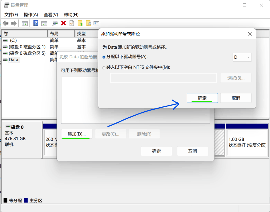Viewport: 270px width, 212px height.
Task: Close the 添加驱动器号或路径 dialog
Action: click(x=250, y=34)
